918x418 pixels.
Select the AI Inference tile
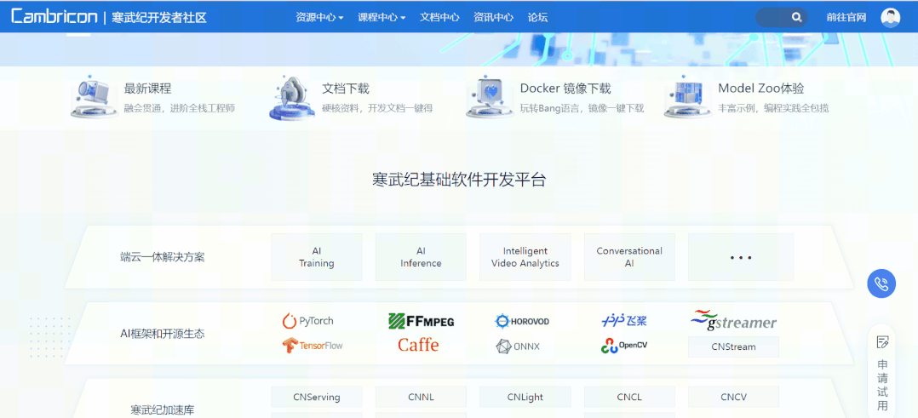point(421,257)
